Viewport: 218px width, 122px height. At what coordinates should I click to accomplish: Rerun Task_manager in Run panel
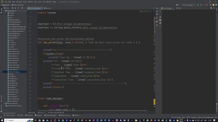[x=157, y=12]
